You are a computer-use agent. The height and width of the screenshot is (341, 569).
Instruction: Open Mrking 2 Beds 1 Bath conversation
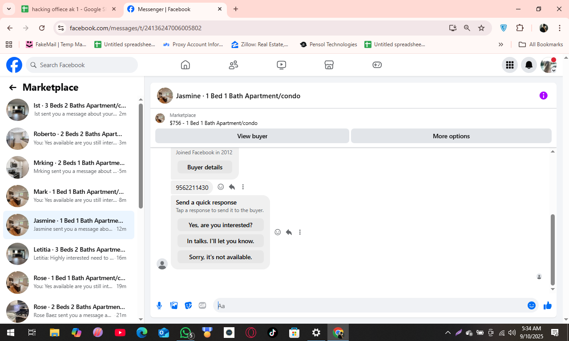coord(69,167)
